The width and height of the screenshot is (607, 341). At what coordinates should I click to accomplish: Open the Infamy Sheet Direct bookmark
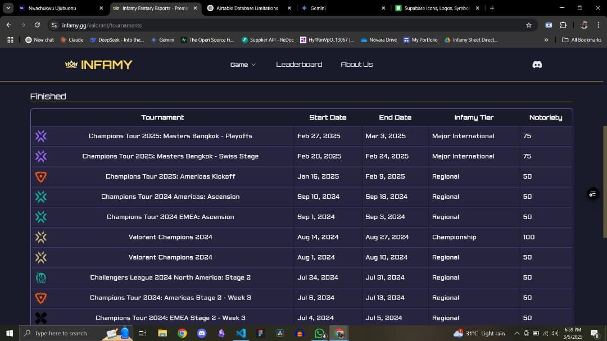point(471,40)
